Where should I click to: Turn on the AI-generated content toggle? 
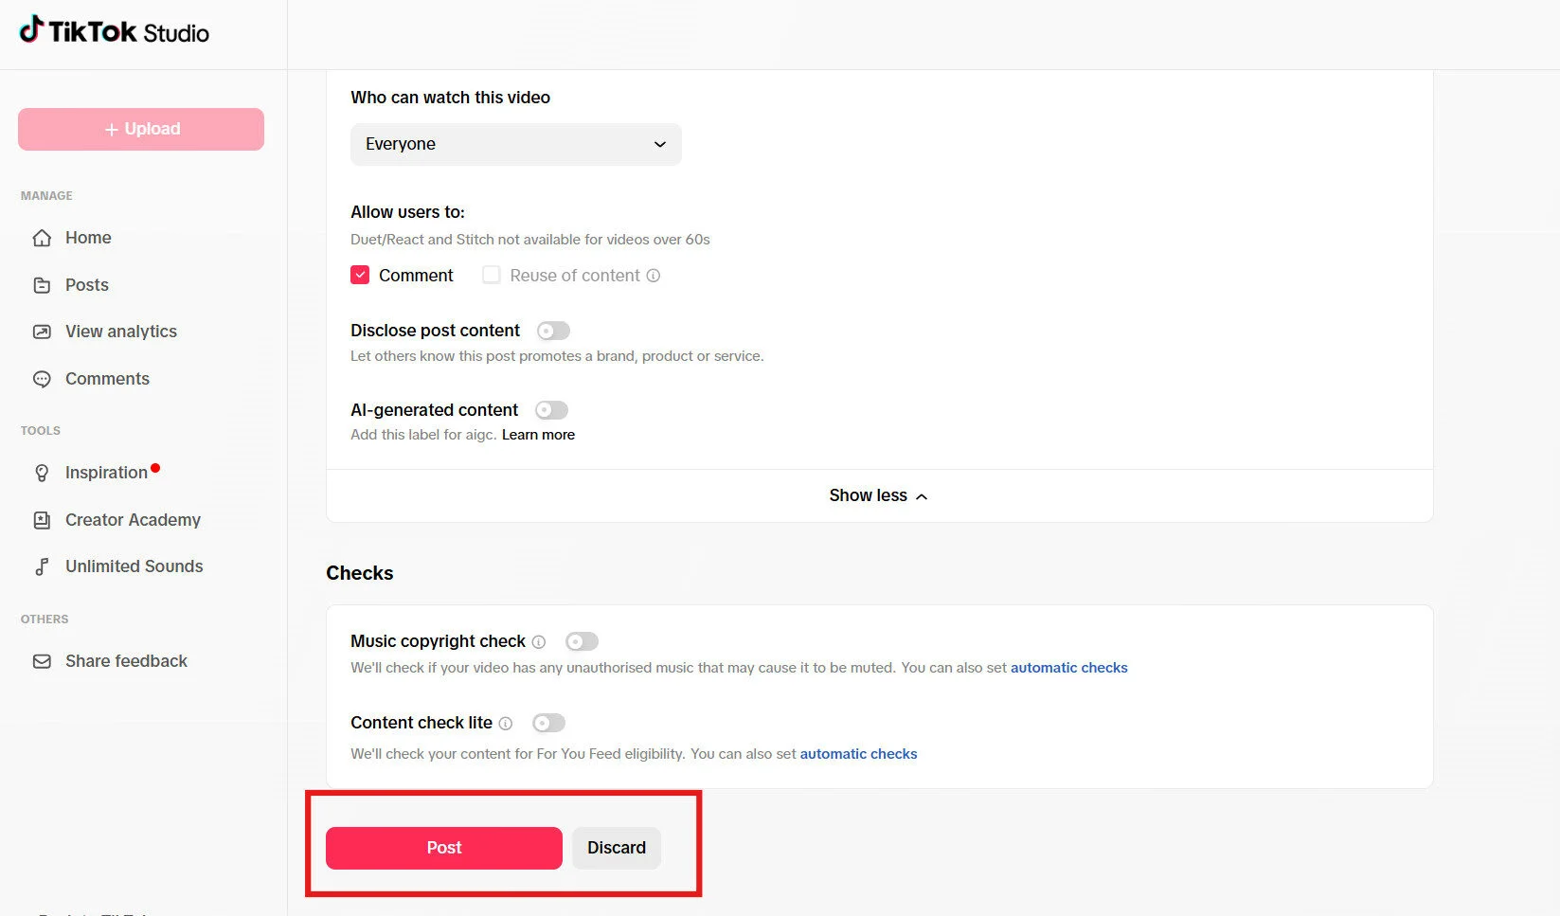[551, 409]
